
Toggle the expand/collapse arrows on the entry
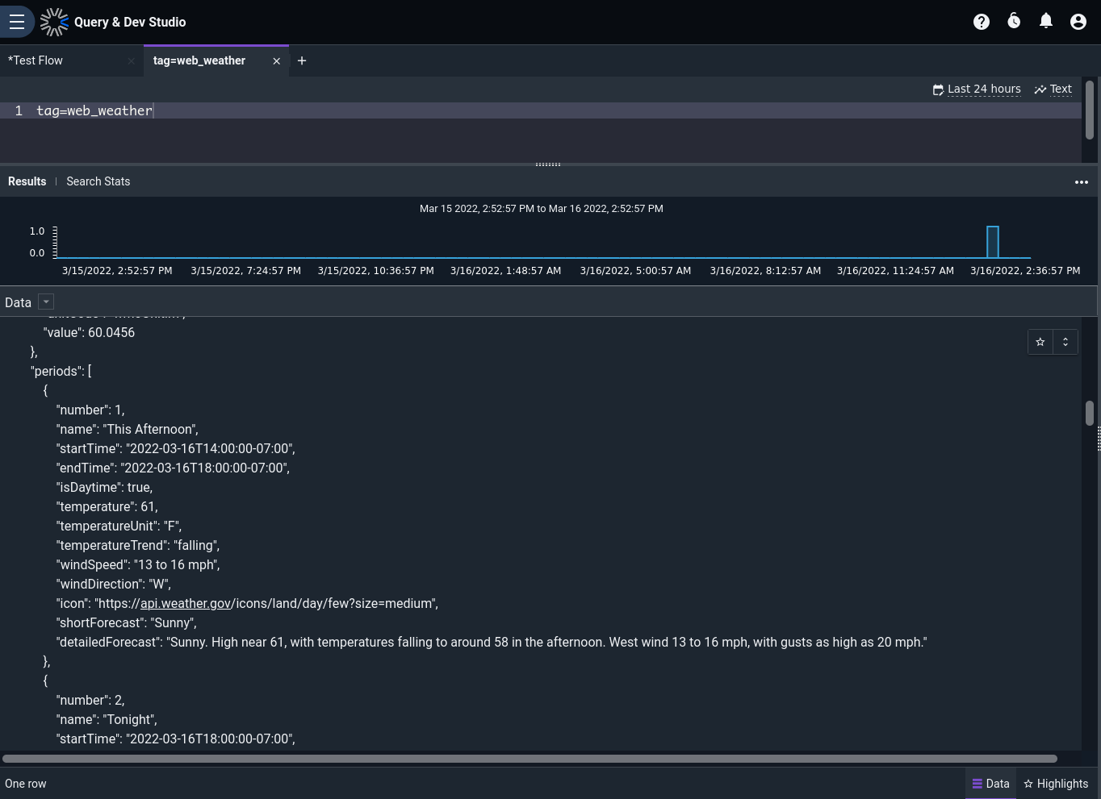1065,342
